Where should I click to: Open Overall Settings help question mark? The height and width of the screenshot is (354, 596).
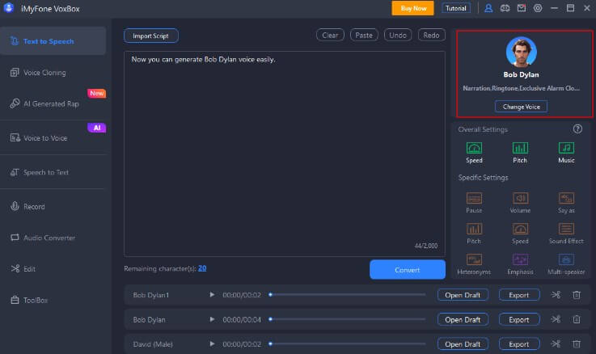pyautogui.click(x=577, y=129)
